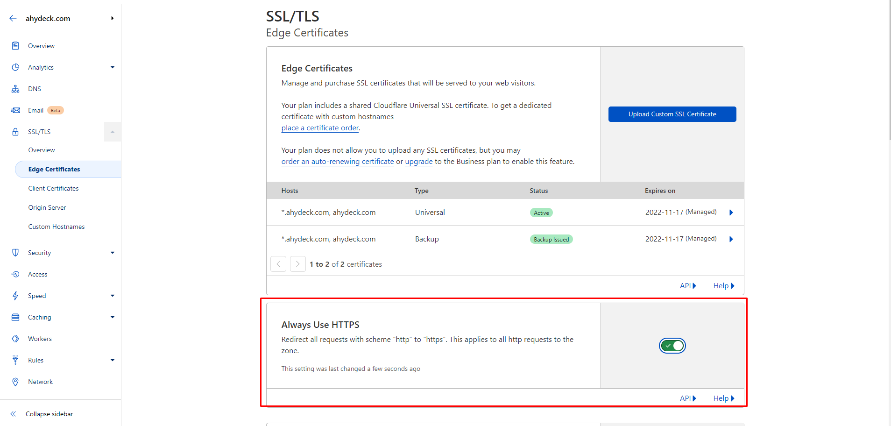Follow the 'place a certificate order' link

click(x=320, y=128)
